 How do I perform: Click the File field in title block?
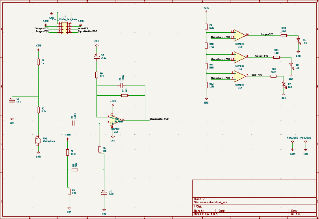pos(210,202)
